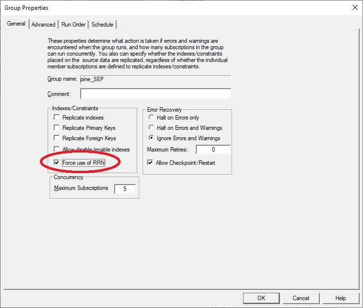Switch to the Advanced tab
Viewport: 363px width, 308px height.
(x=43, y=25)
